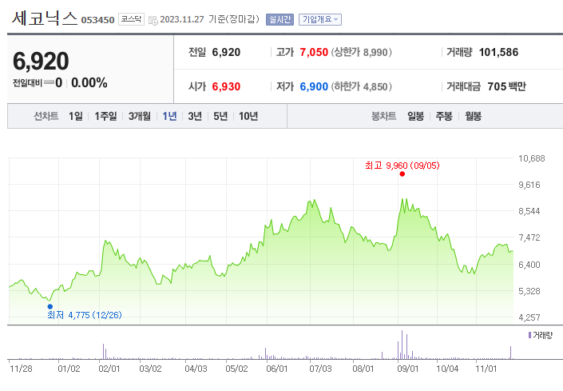Open the 기업개요 dropdown
This screenshot has width=563, height=391.
tap(320, 19)
